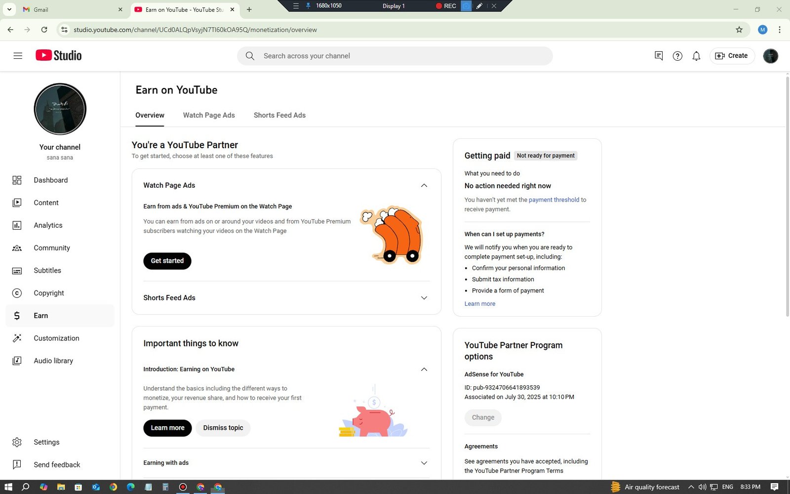Viewport: 790px width, 494px height.
Task: Open Windows taskbar search
Action: coord(26,487)
